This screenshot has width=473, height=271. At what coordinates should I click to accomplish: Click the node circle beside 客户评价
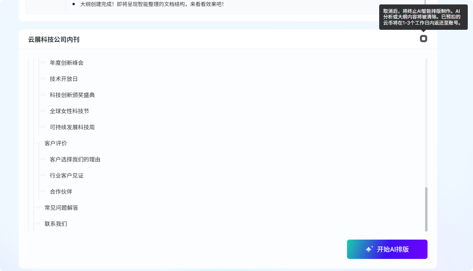(39, 143)
